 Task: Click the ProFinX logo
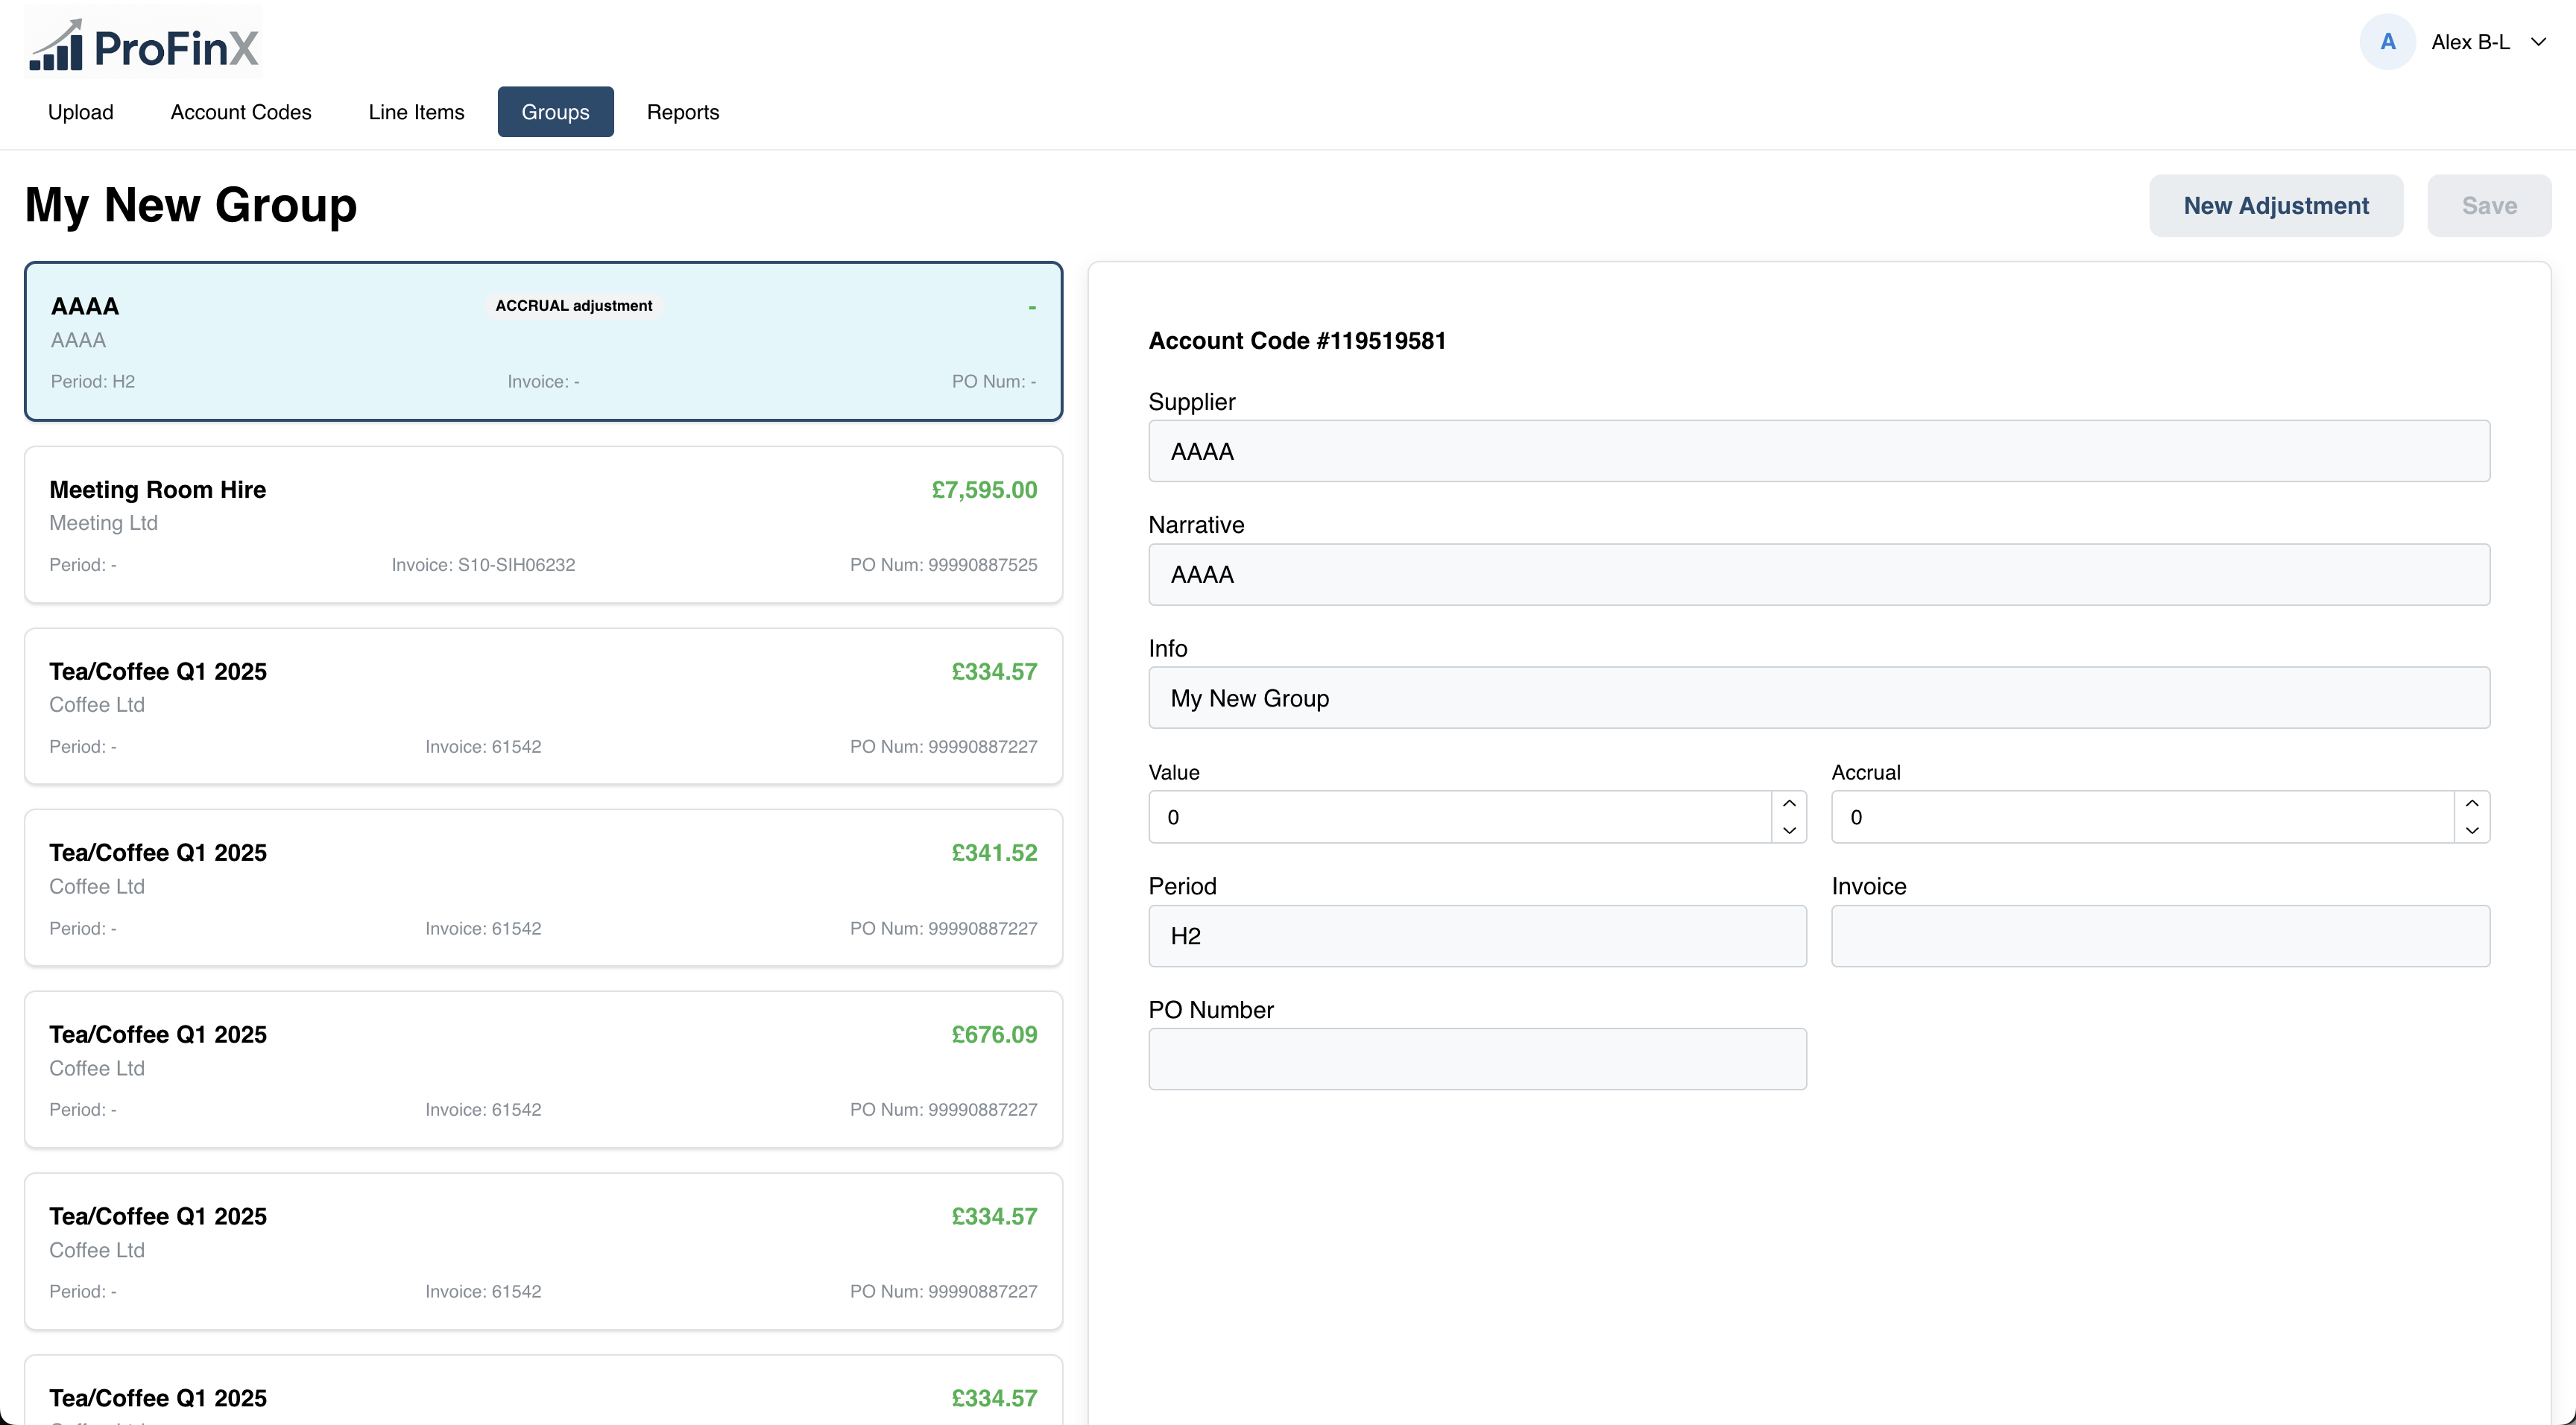143,44
